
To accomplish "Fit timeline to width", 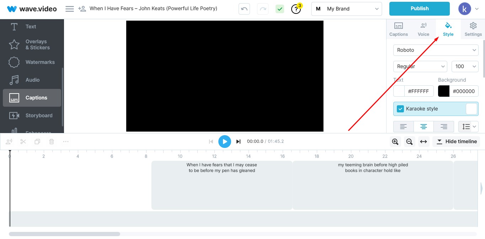I will (423, 142).
